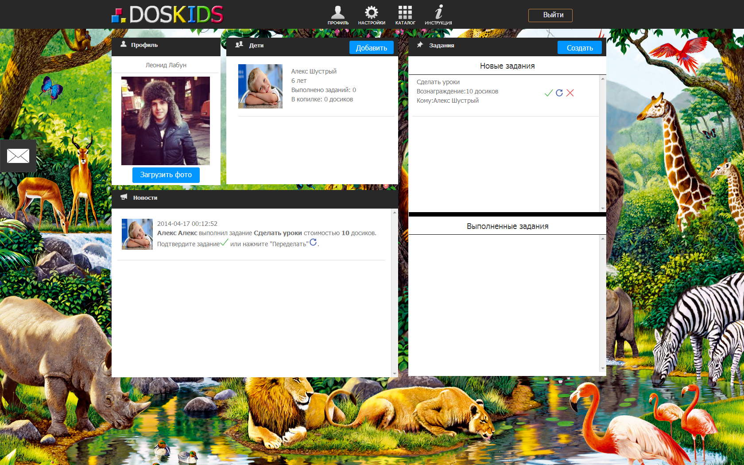This screenshot has width=744, height=465.
Task: Click the star icon in Задания header
Action: (420, 45)
